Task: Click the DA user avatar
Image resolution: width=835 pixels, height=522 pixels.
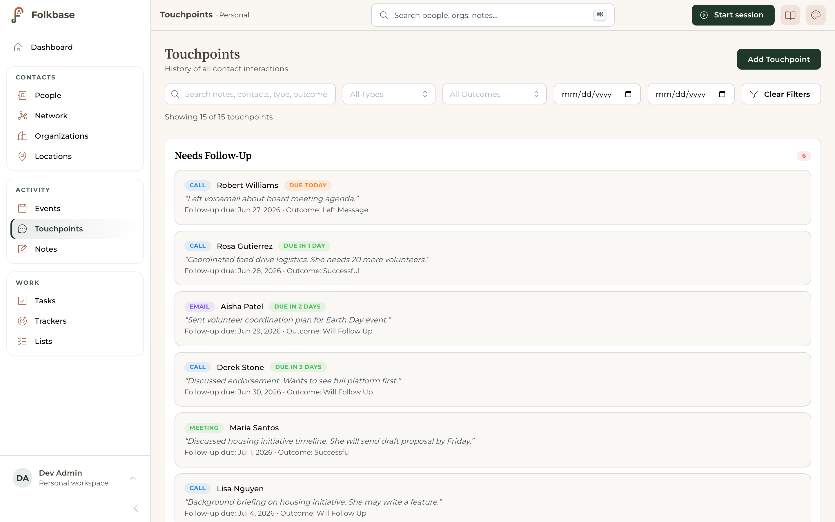Action: (x=22, y=478)
